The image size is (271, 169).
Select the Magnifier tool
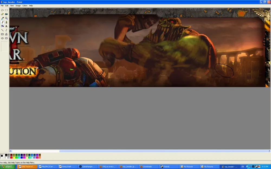[7, 18]
